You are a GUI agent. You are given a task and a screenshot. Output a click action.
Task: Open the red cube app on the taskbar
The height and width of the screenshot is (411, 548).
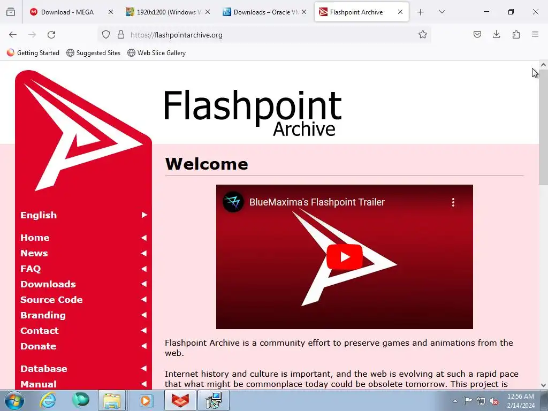tap(180, 400)
